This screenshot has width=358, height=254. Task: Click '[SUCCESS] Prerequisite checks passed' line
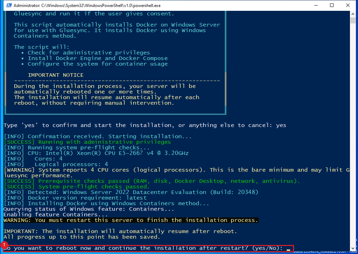click(x=152, y=181)
